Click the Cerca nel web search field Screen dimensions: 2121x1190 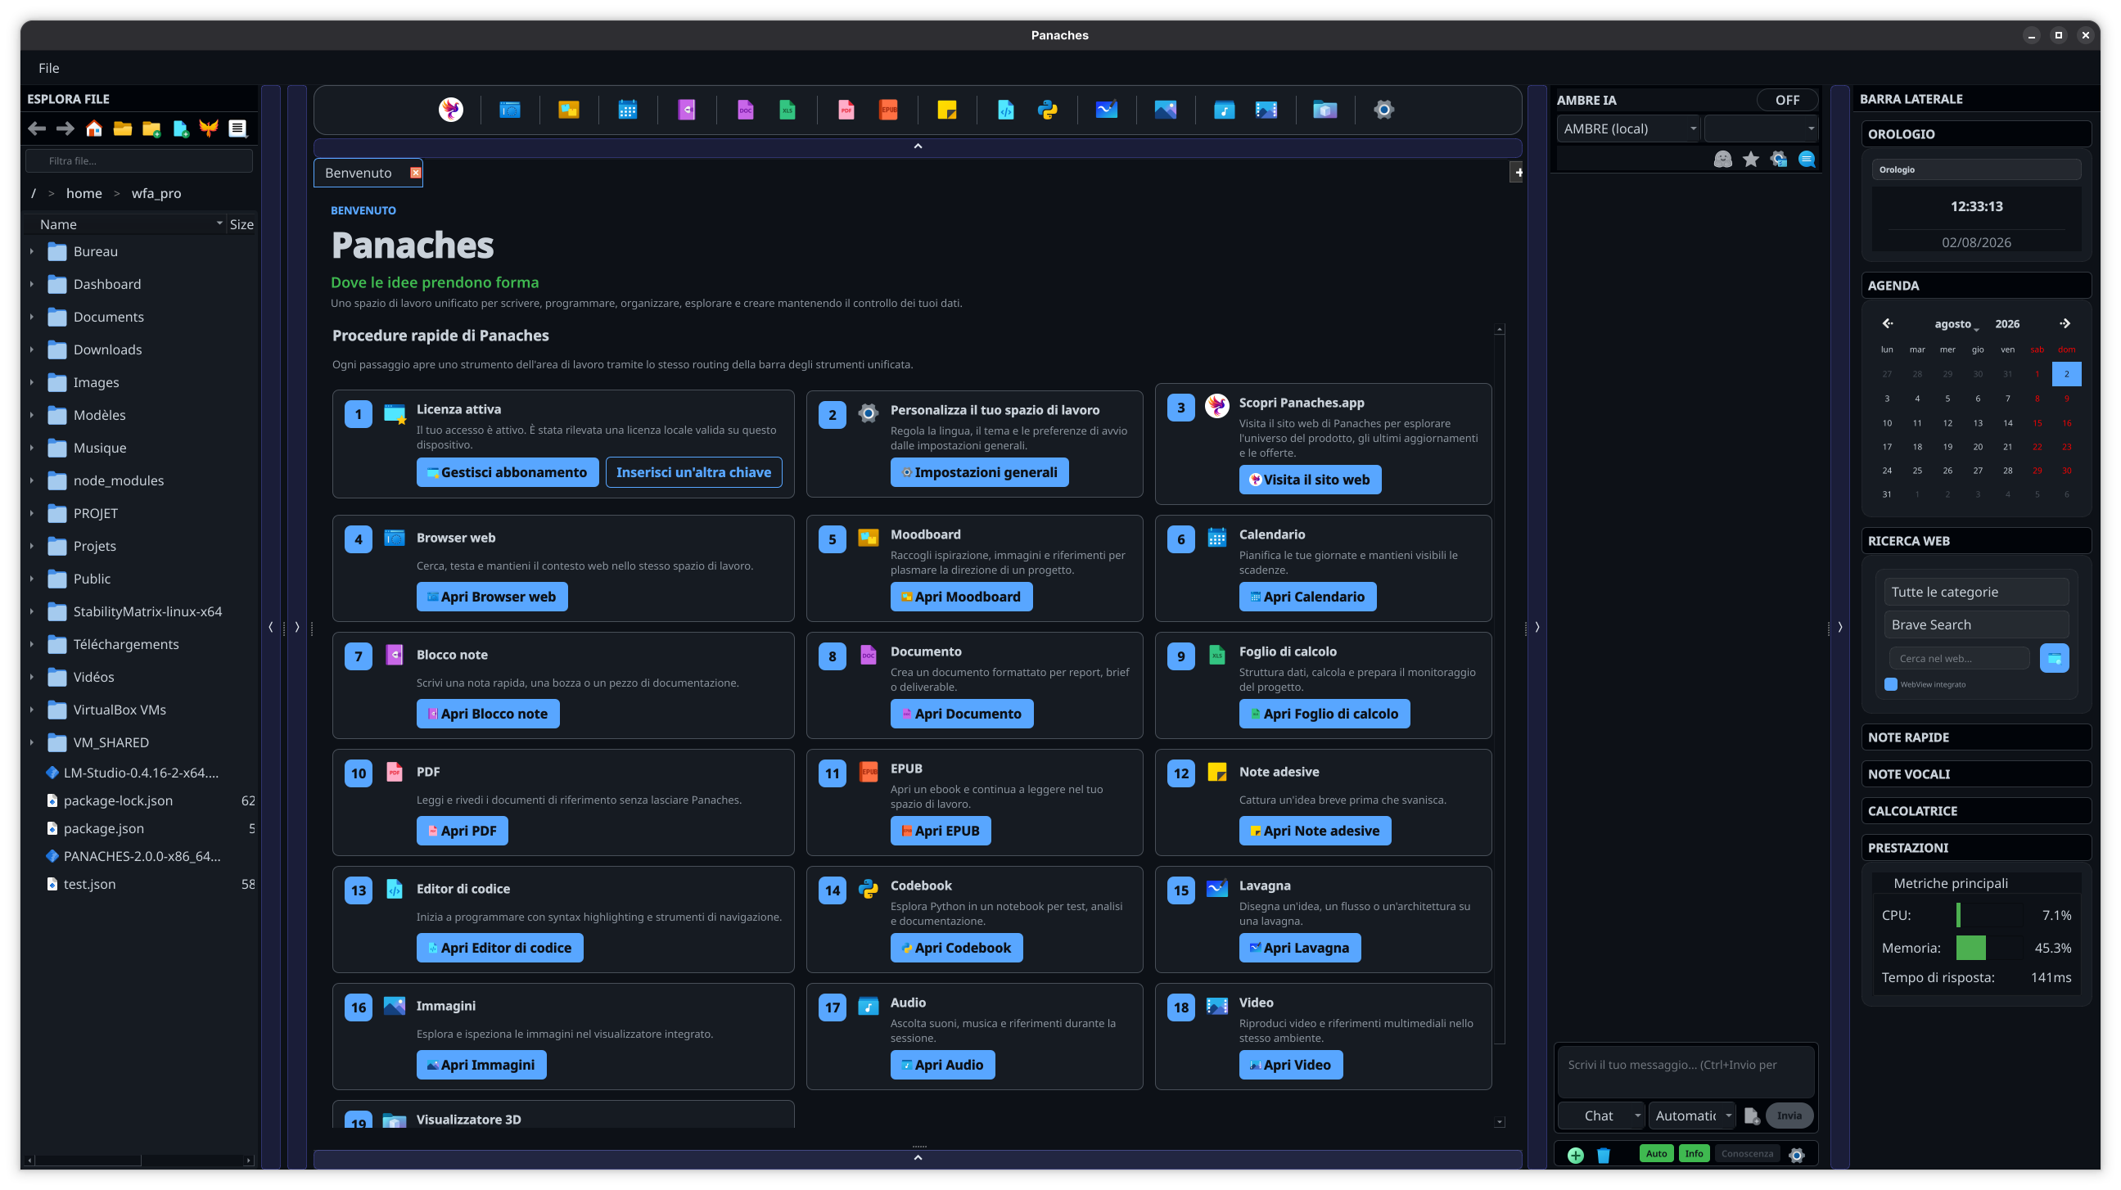pos(1959,658)
